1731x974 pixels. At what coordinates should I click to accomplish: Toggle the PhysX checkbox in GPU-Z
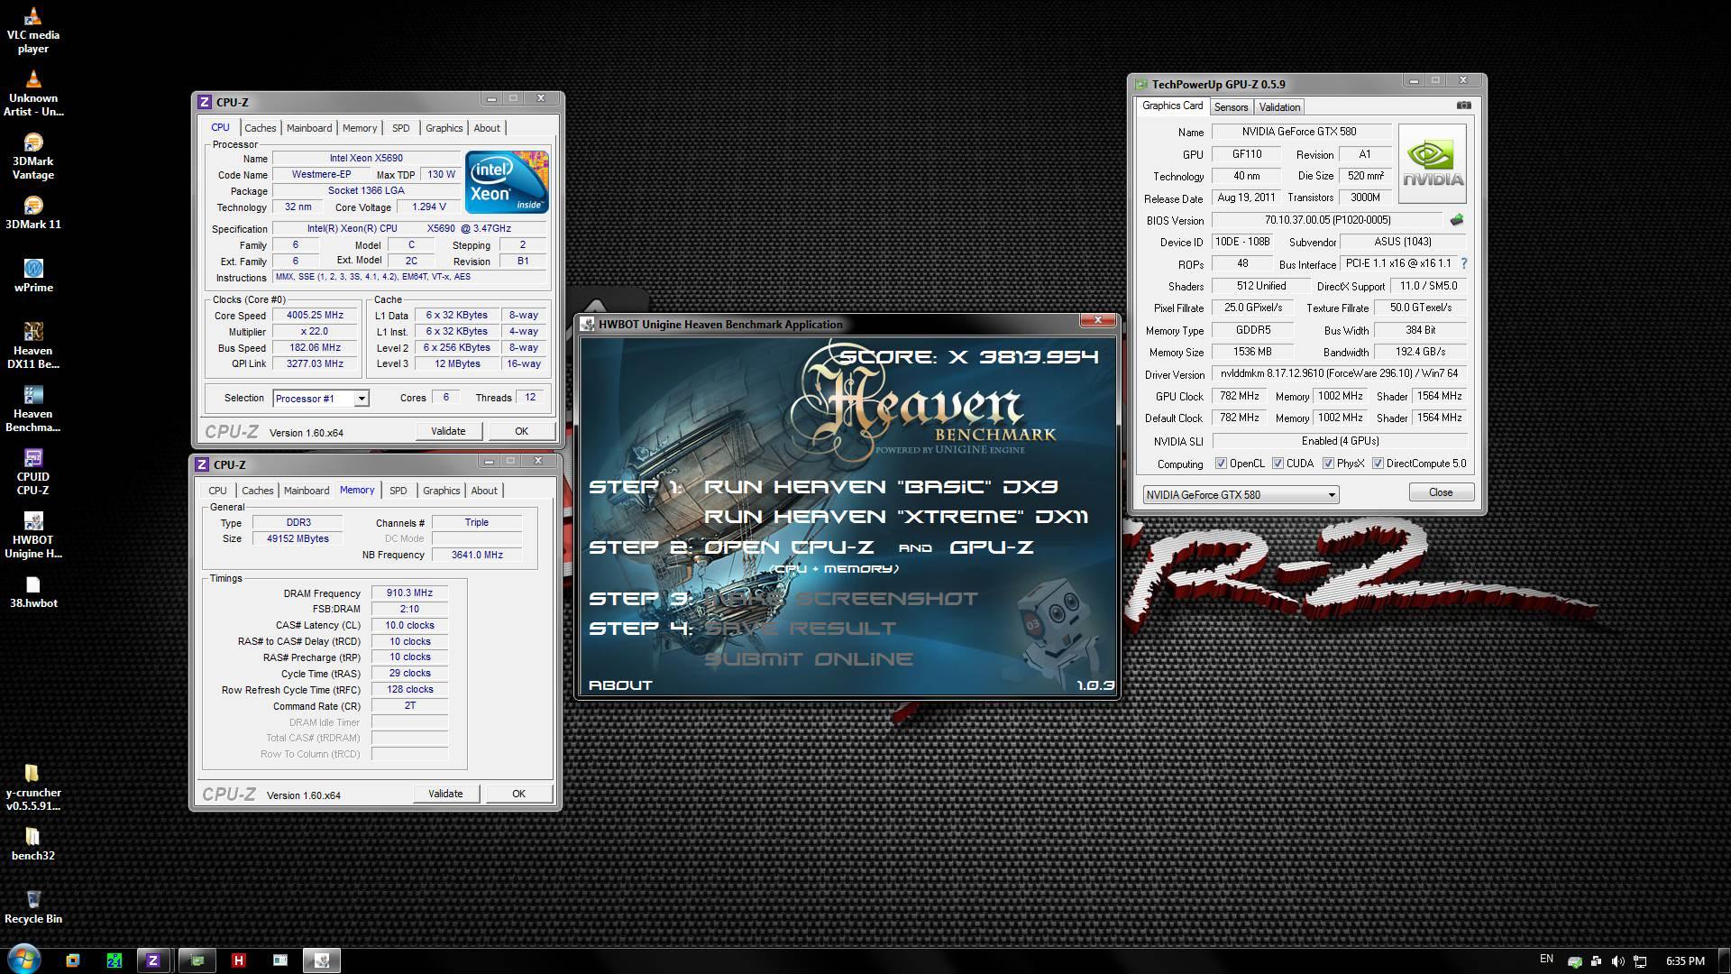pyautogui.click(x=1328, y=464)
